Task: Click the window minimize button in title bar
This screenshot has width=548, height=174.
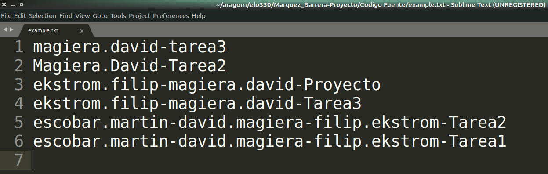Action: (12, 5)
